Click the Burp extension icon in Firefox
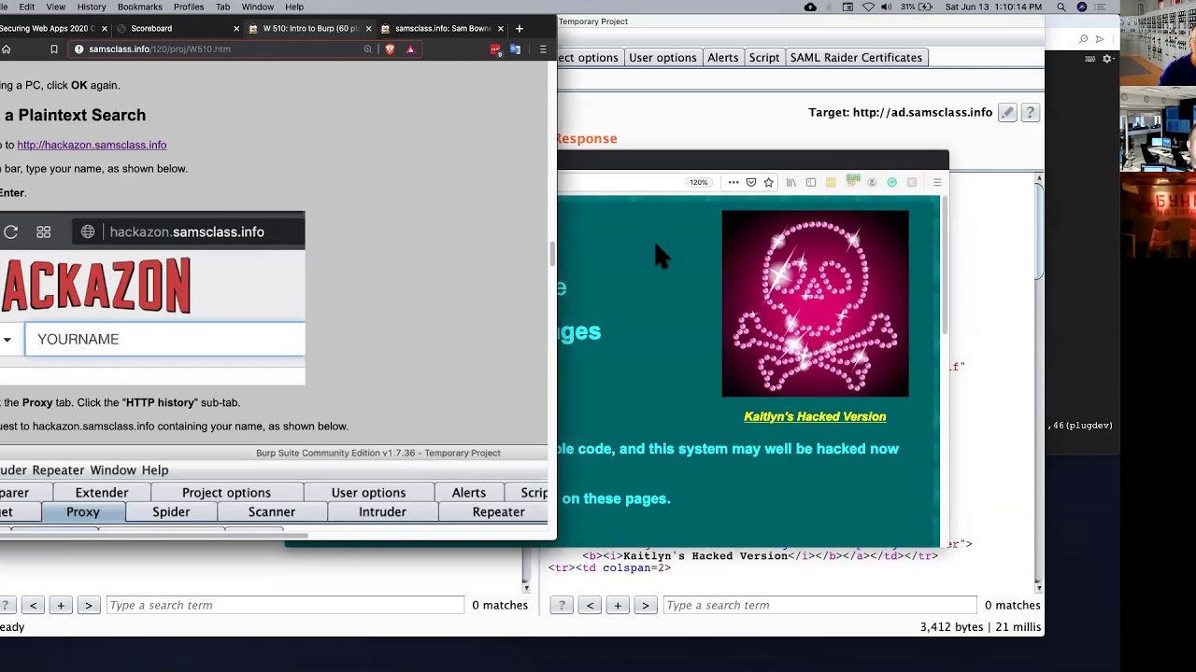 [x=853, y=181]
